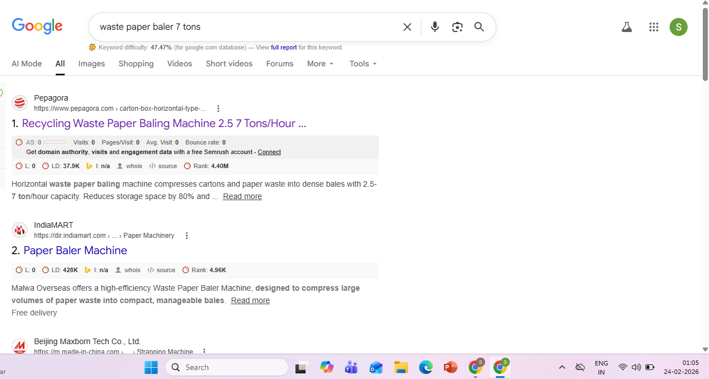Open Search by image camera icon
The width and height of the screenshot is (709, 379).
pyautogui.click(x=457, y=27)
